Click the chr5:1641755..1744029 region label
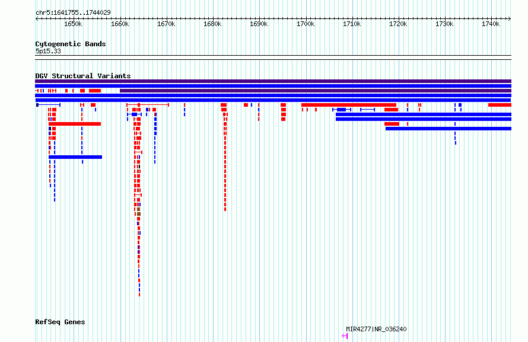528x342 pixels. (73, 12)
